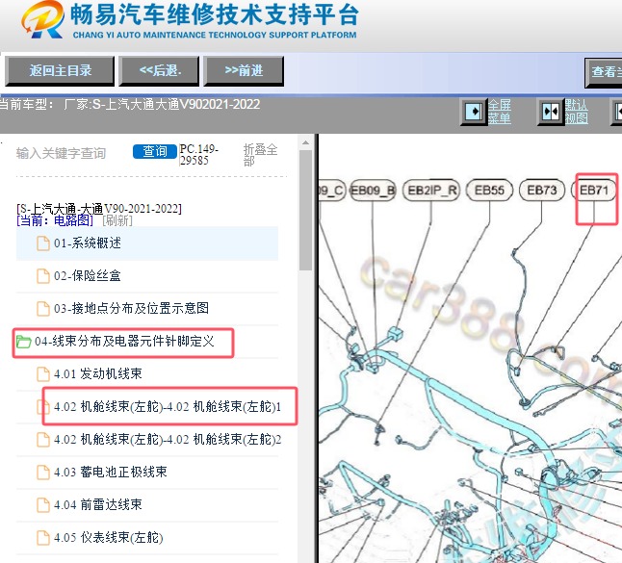This screenshot has height=563, width=622.
Task: Click the document icon beside 4.04 前雷达线束
Action: click(42, 505)
